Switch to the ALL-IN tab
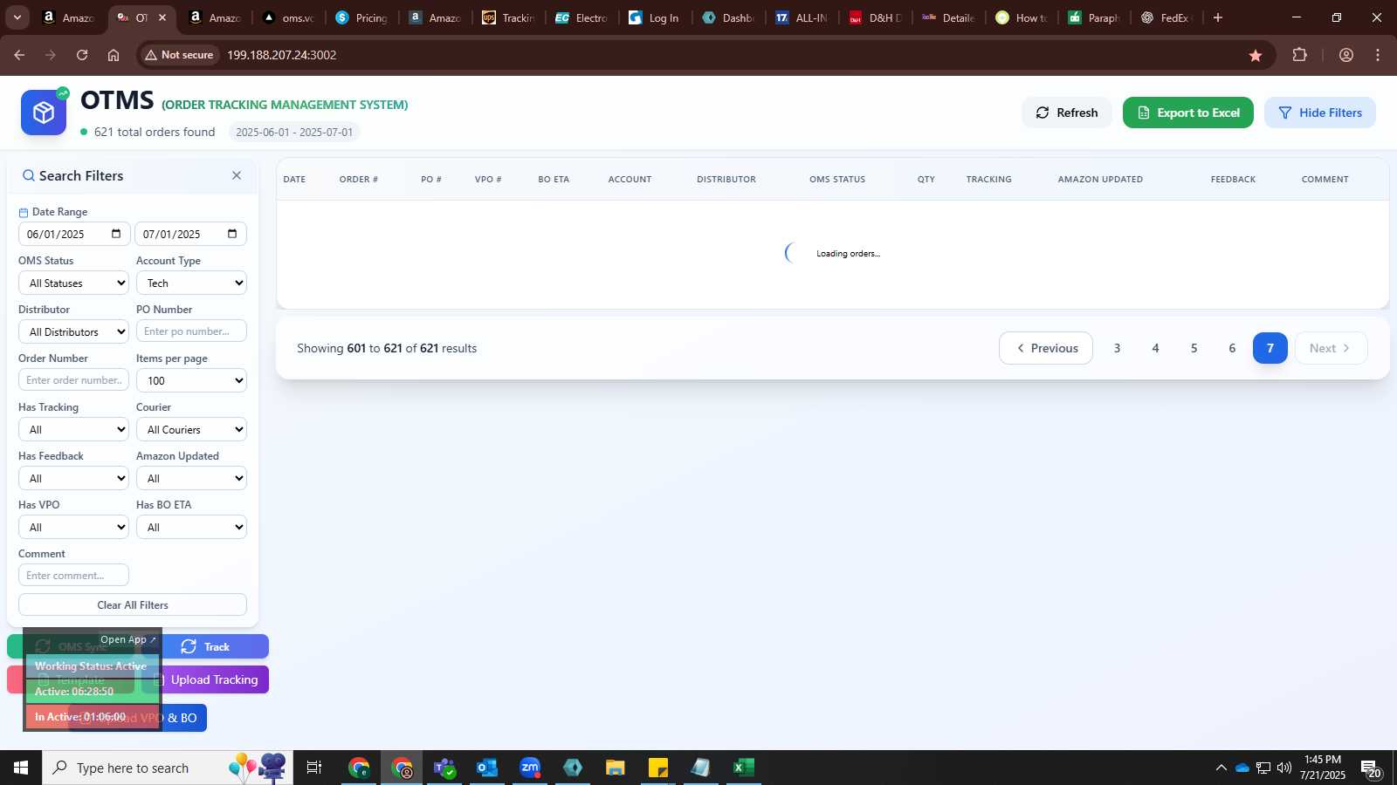 pyautogui.click(x=802, y=17)
